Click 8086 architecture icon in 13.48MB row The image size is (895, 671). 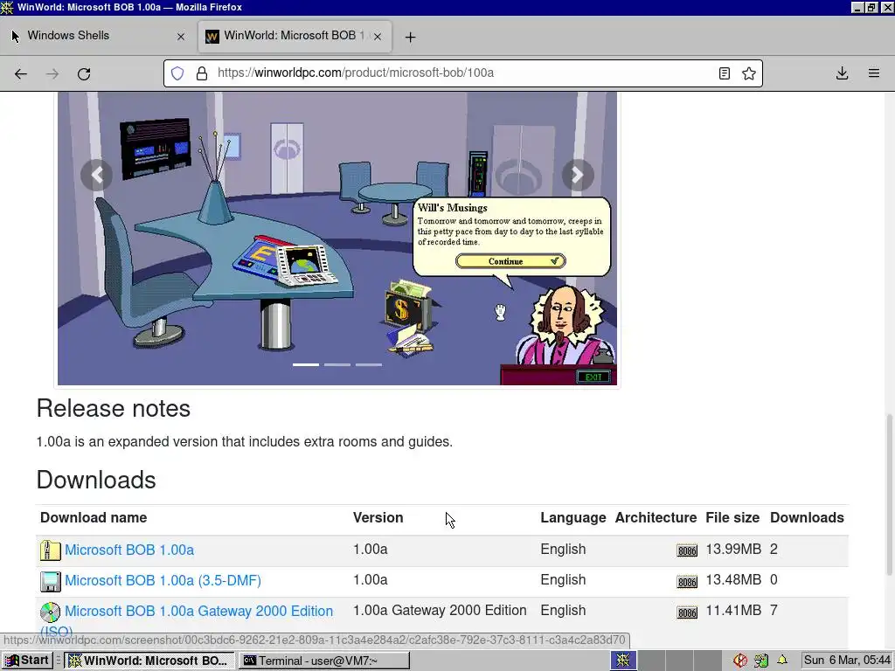coord(687,582)
